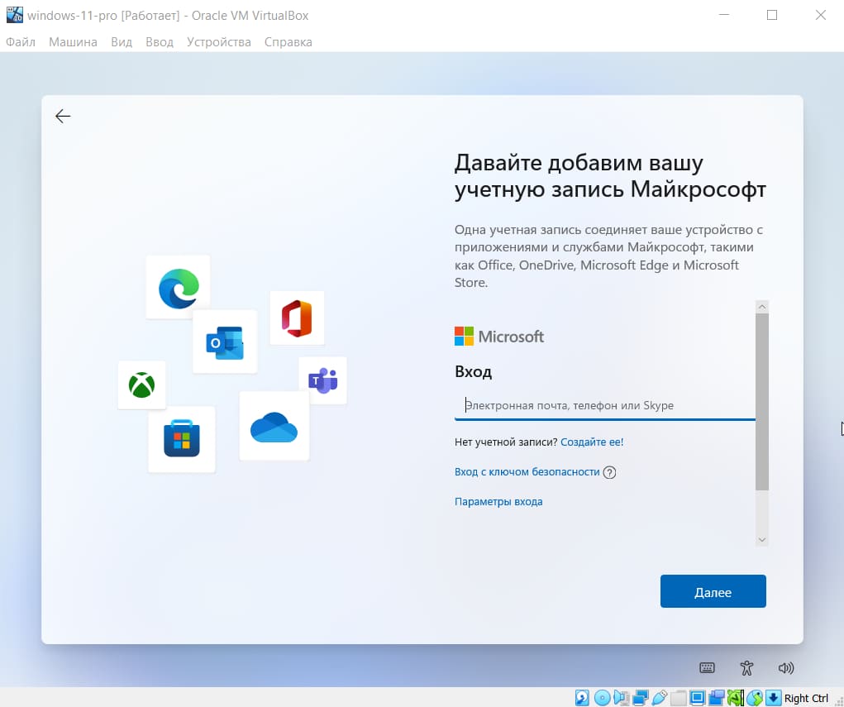Open the Машина menu

(x=73, y=42)
